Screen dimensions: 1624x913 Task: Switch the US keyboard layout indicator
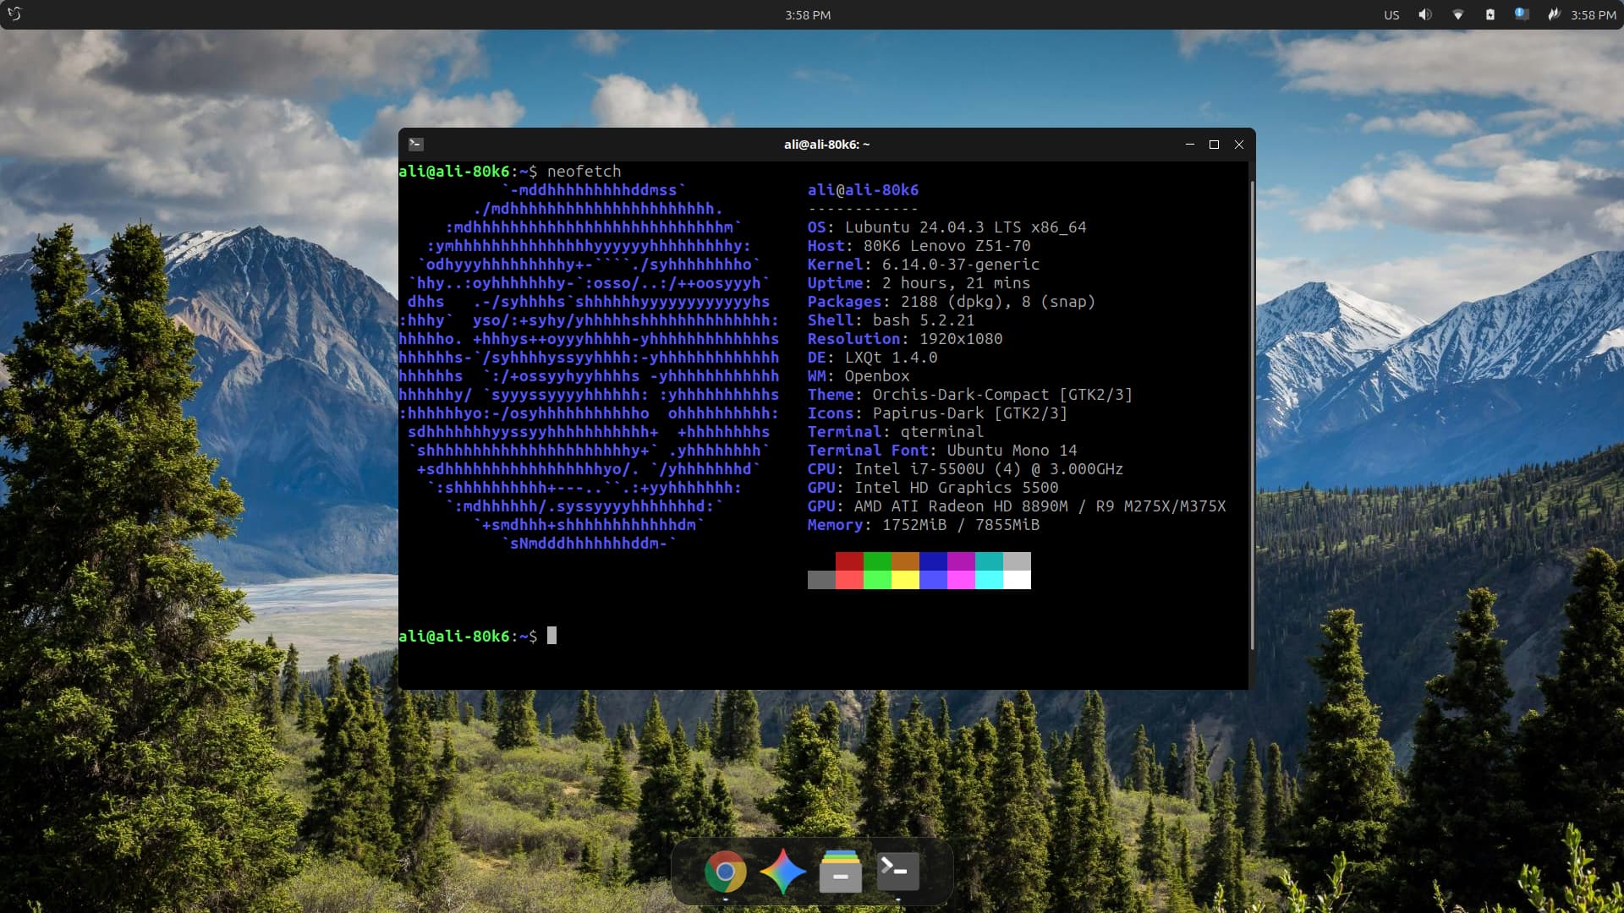pos(1391,15)
